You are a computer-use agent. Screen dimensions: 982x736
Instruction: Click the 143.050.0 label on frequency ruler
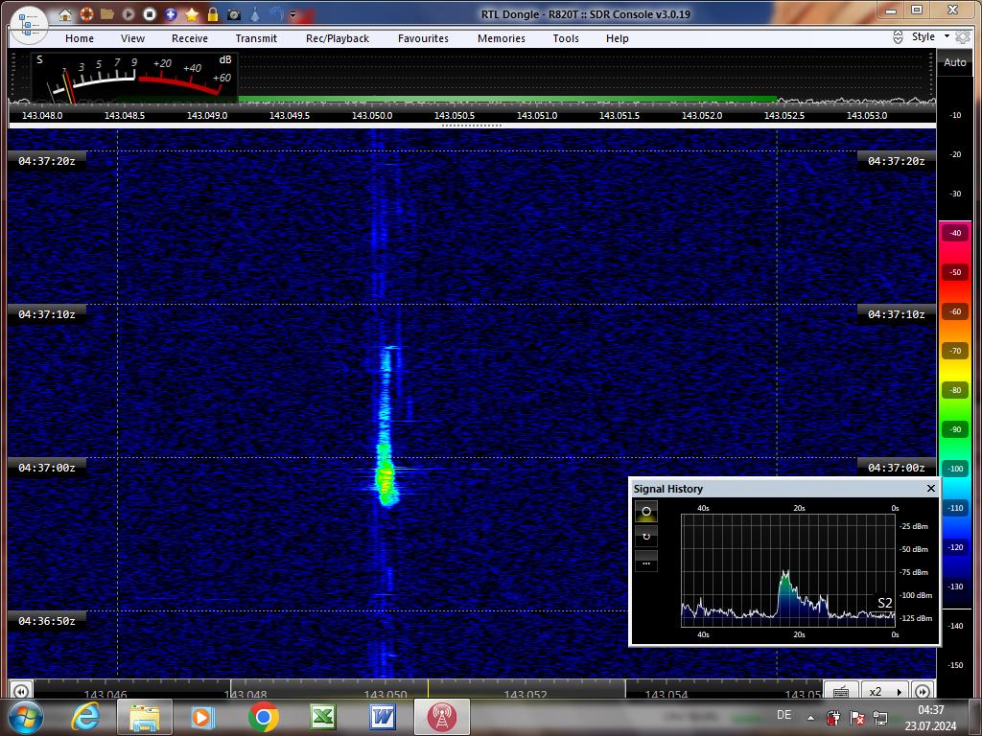(x=372, y=115)
